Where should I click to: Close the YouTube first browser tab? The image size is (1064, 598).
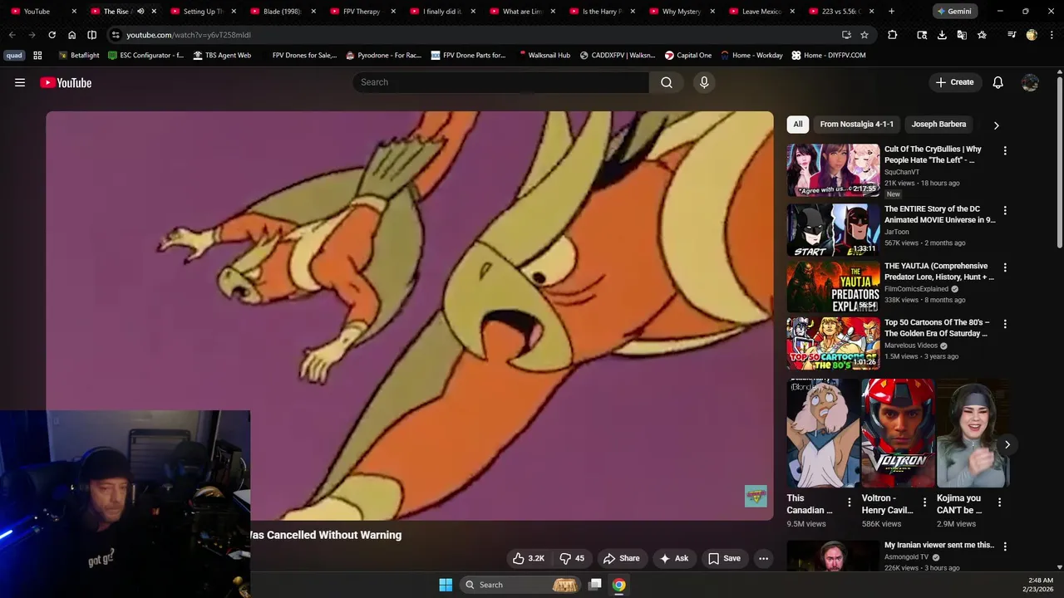click(x=74, y=12)
